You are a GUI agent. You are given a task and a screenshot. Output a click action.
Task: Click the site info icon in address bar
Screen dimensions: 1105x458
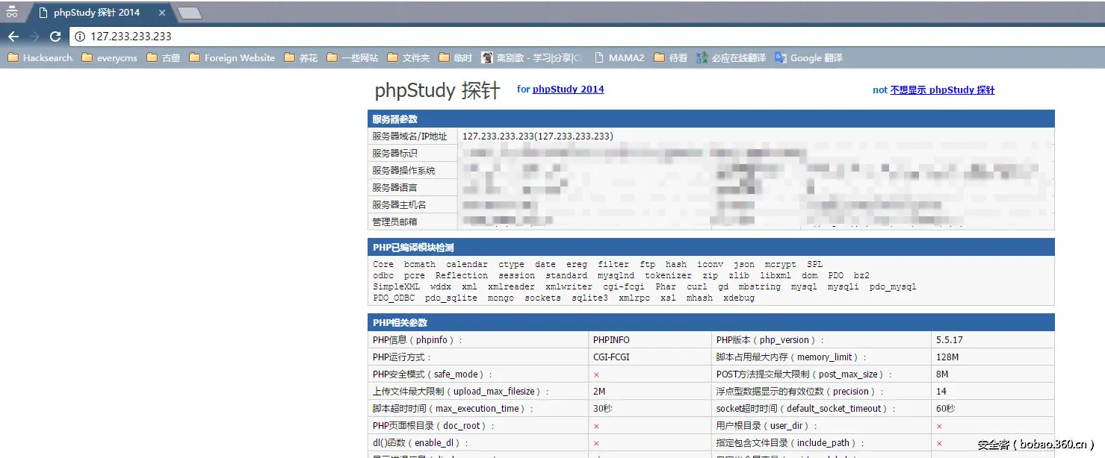click(80, 36)
